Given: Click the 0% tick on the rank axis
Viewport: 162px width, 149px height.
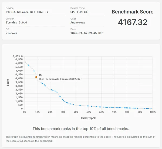Looking at the screenshot, I should click(x=25, y=112).
